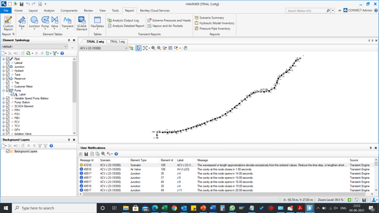Expand the Reservoir tree node

point(3,79)
